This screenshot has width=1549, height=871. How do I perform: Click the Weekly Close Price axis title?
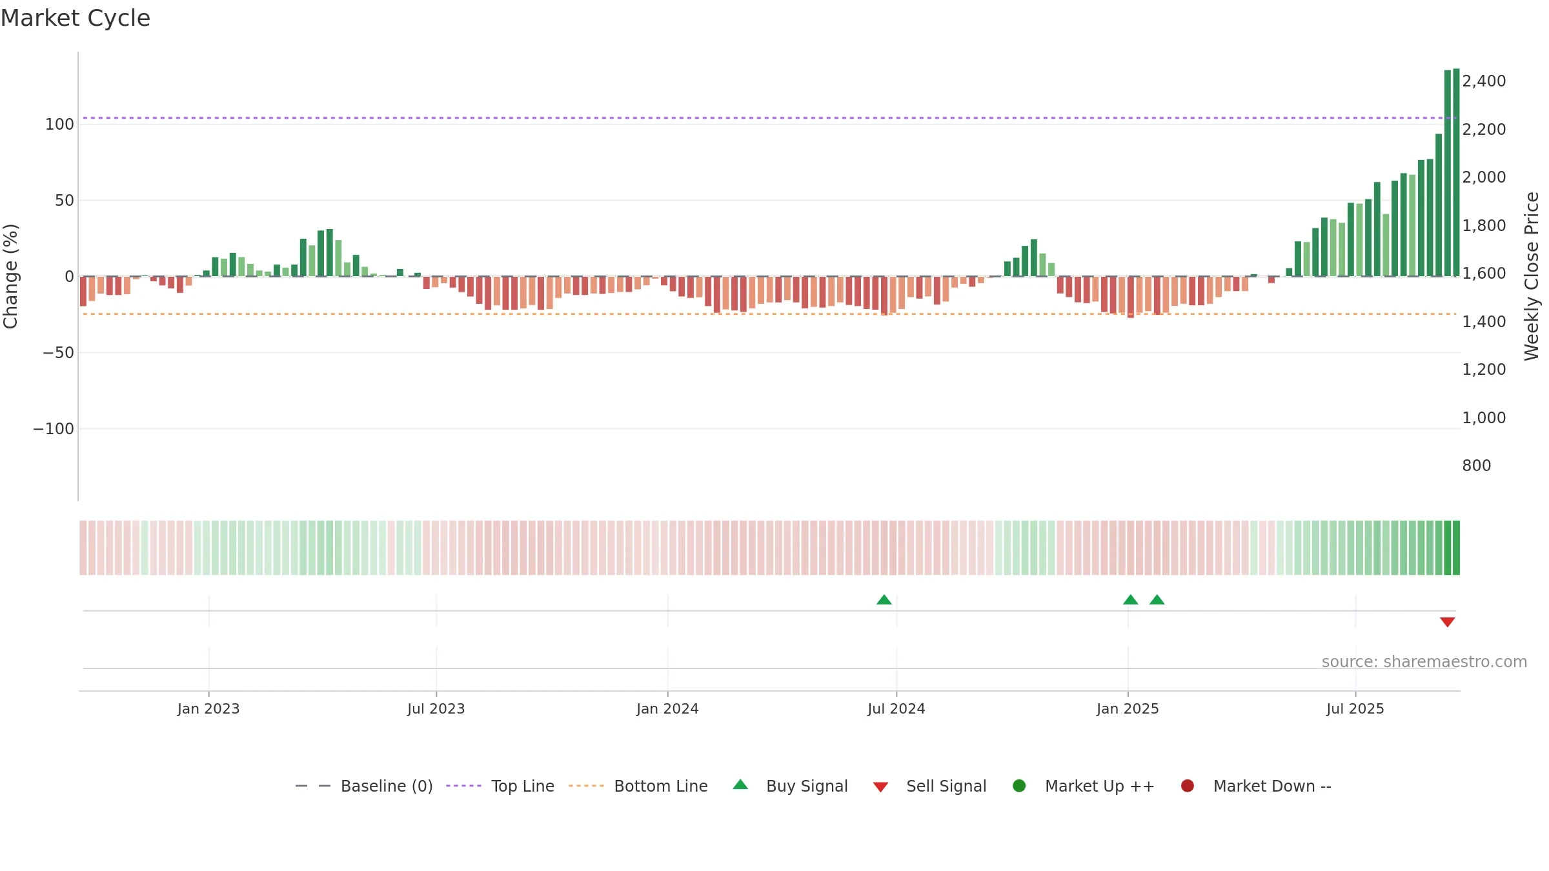tap(1532, 276)
